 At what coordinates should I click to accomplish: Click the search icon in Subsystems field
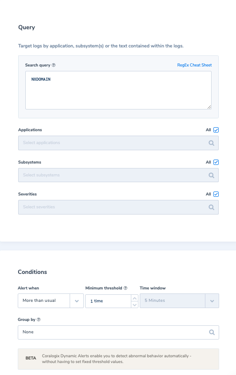(211, 175)
